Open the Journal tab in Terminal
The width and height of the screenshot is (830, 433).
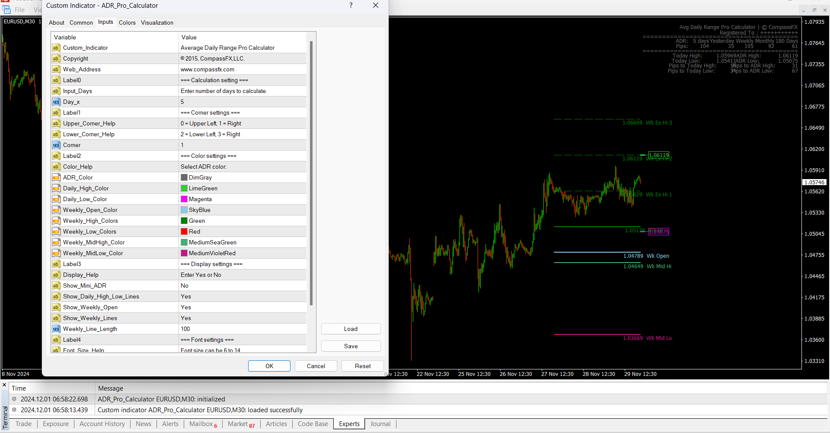(x=380, y=424)
